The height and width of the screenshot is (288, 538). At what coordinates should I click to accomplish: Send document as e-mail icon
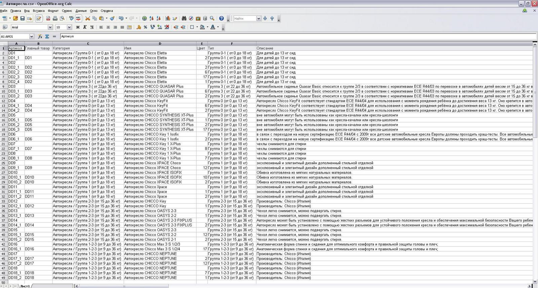point(30,19)
